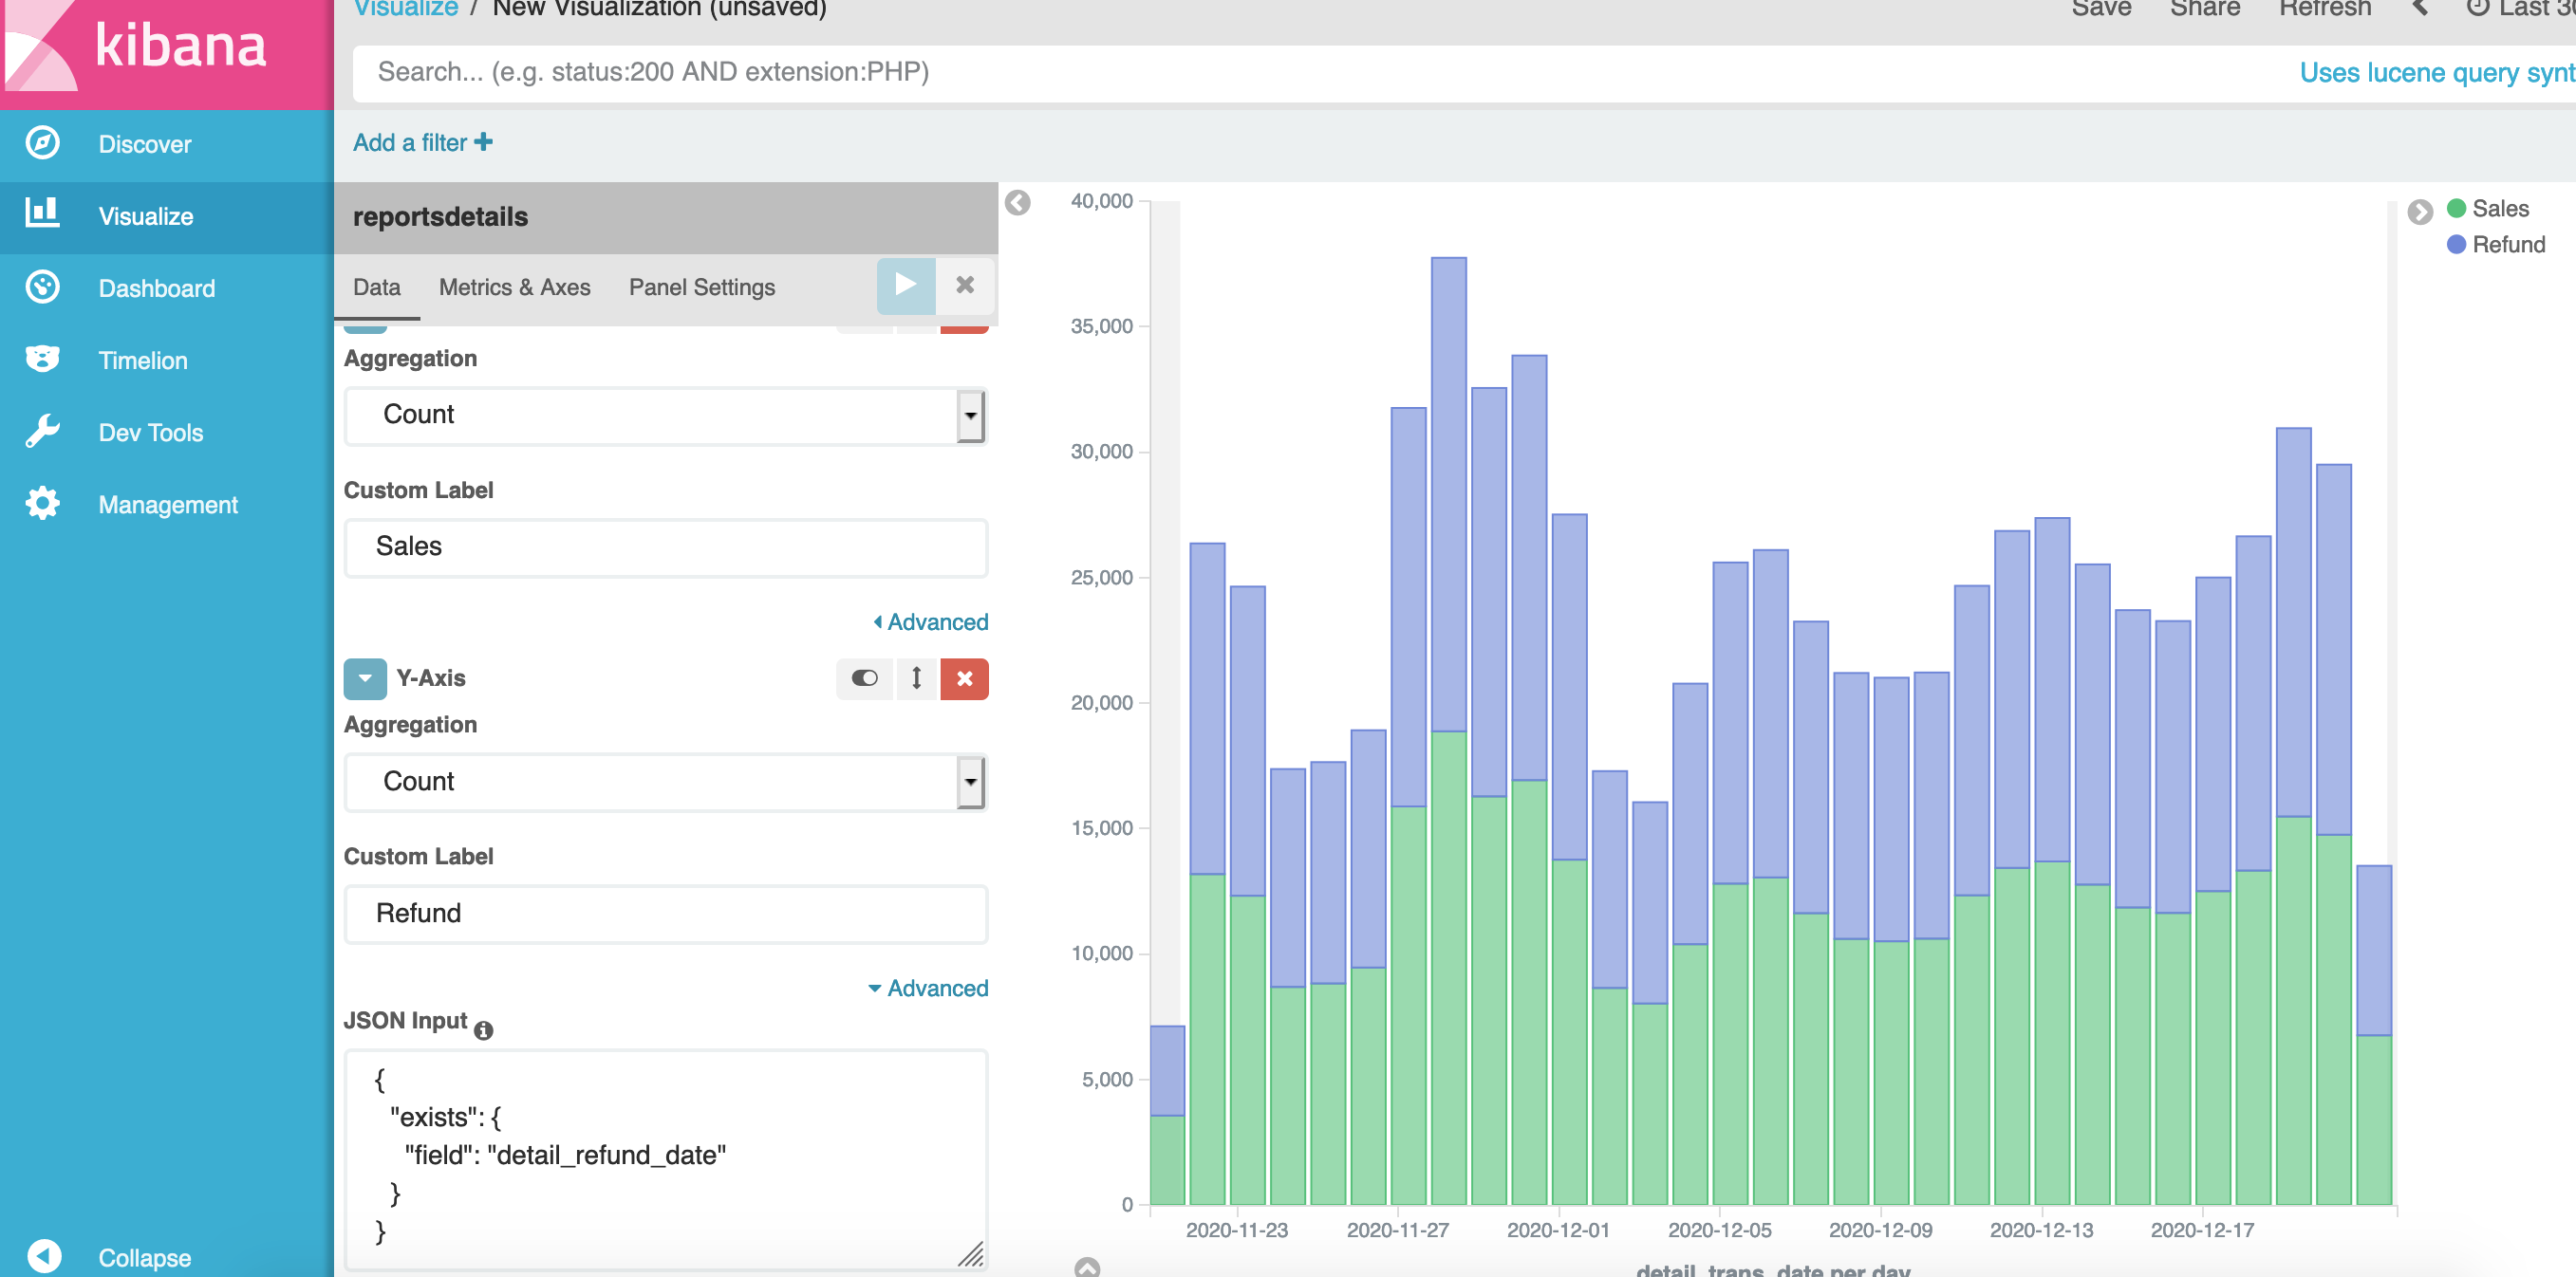Switch to the Metrics & Axes tab

pyautogui.click(x=514, y=287)
